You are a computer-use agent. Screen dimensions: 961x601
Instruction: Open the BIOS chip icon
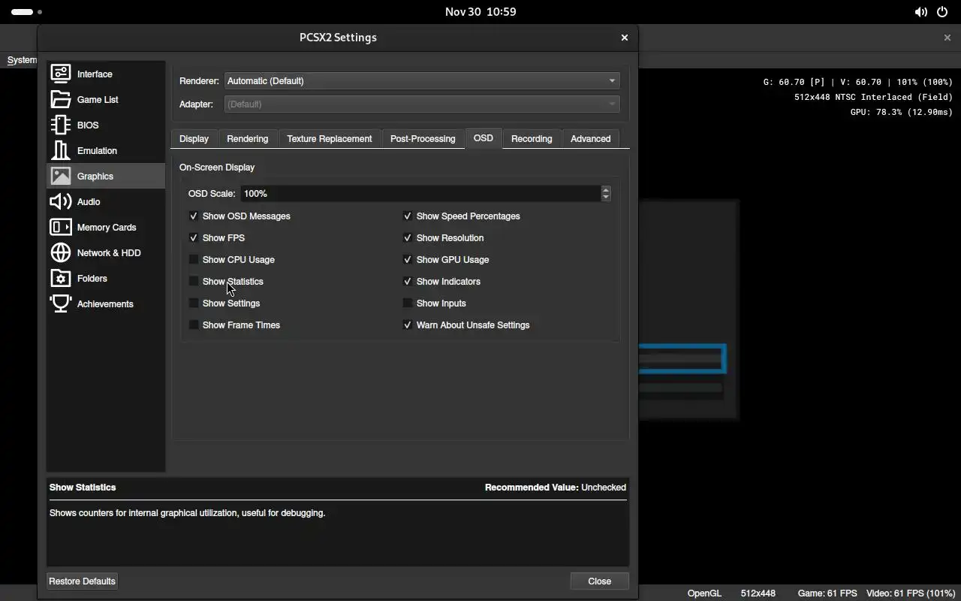pyautogui.click(x=61, y=125)
